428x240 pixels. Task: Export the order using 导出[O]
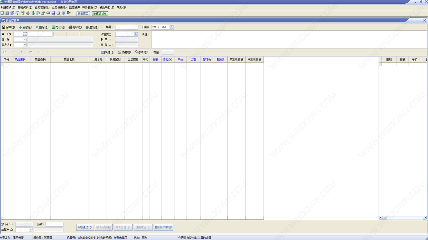59,27
